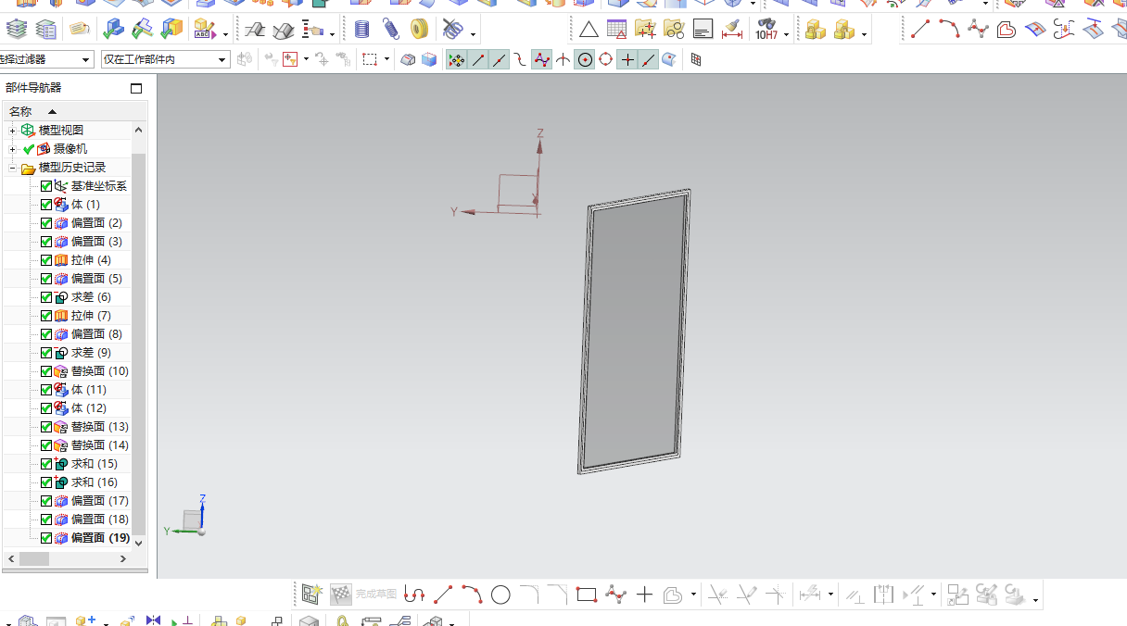Open the yellow disc spring tool
1127x626 pixels.
419,30
